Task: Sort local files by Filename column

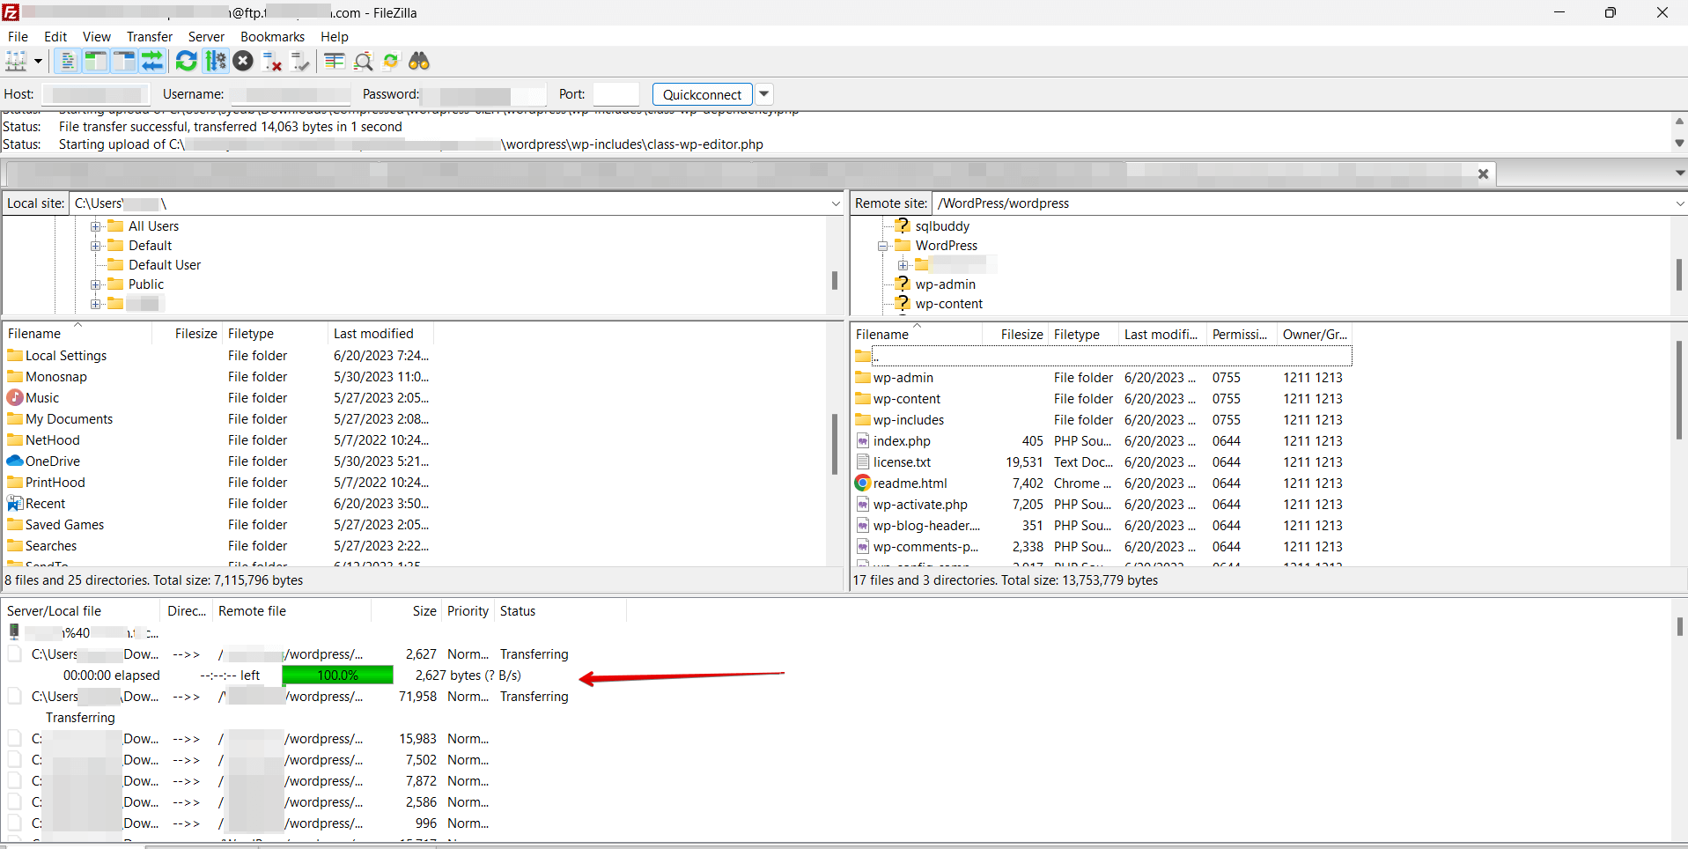Action: pyautogui.click(x=77, y=334)
